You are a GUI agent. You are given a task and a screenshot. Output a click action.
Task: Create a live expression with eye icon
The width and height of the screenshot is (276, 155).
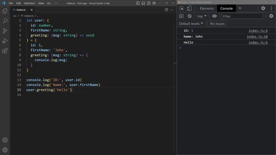[214, 16]
